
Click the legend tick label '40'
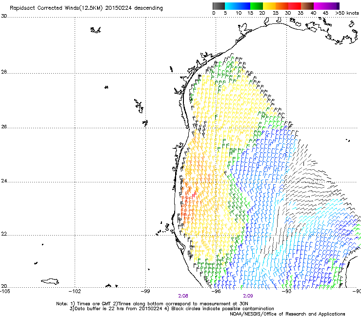click(x=313, y=13)
